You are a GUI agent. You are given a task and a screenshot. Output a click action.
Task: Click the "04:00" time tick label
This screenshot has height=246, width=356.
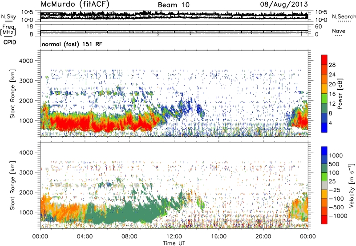pyautogui.click(x=85, y=237)
